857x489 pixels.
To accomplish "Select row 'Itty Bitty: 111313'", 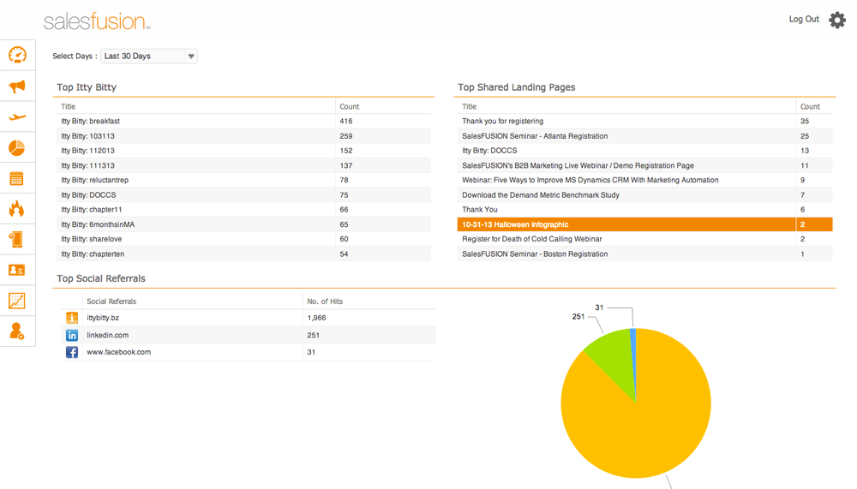I will 243,165.
